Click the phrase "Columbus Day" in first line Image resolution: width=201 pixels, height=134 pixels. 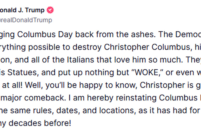tap(45, 35)
